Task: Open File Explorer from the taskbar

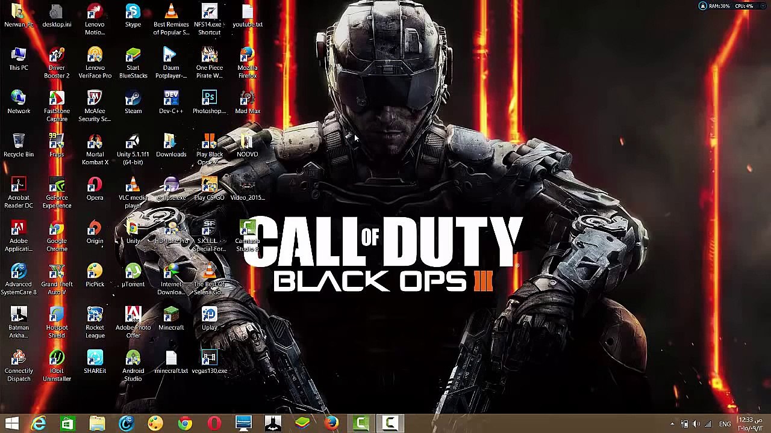Action: 97,423
